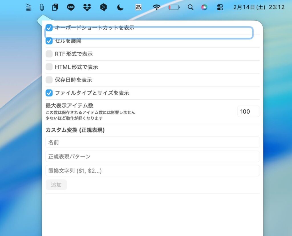
Task: Toggle ファイルタイプとサイズを表示 checkbox
Action: (x=49, y=93)
